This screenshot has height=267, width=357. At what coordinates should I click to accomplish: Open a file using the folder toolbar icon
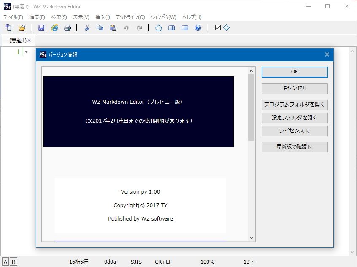pyautogui.click(x=22, y=27)
